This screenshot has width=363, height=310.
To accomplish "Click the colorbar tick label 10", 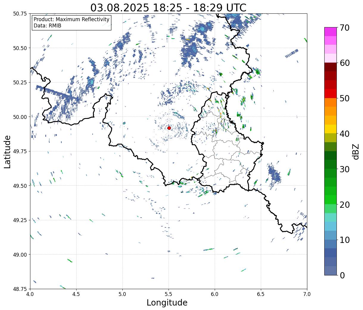I will 344,240.
